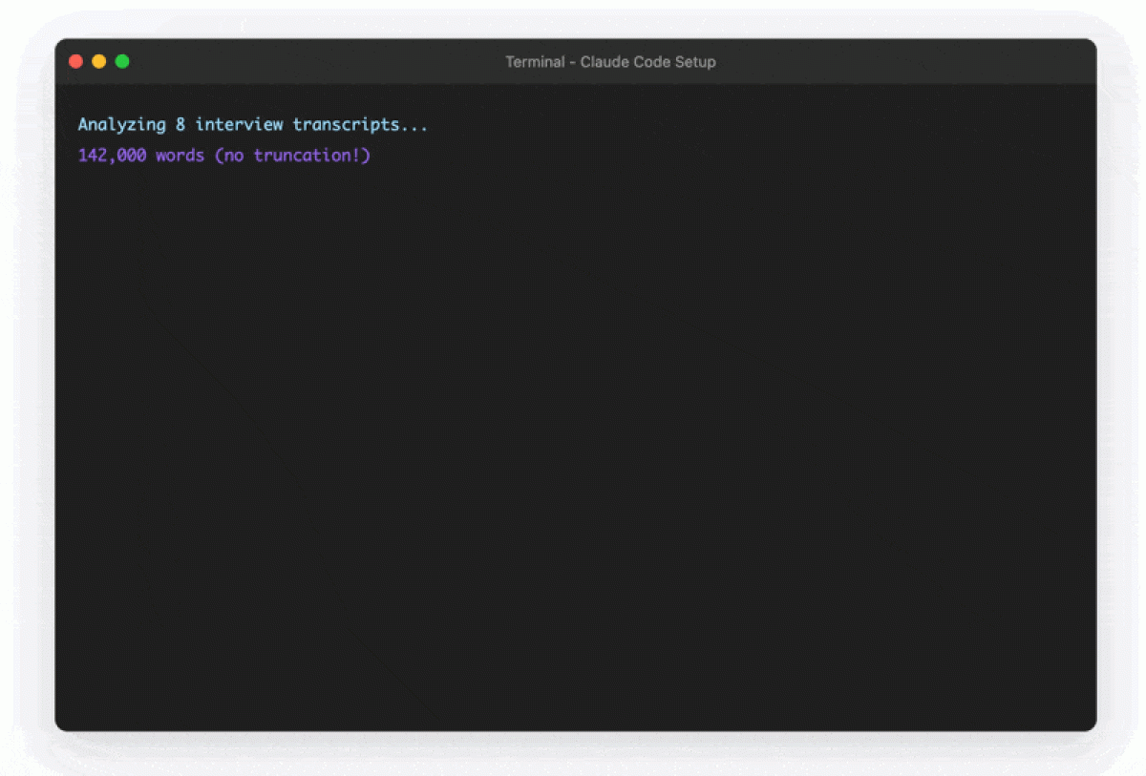Click the number "8" in first output line
This screenshot has height=776, width=1146.
180,125
